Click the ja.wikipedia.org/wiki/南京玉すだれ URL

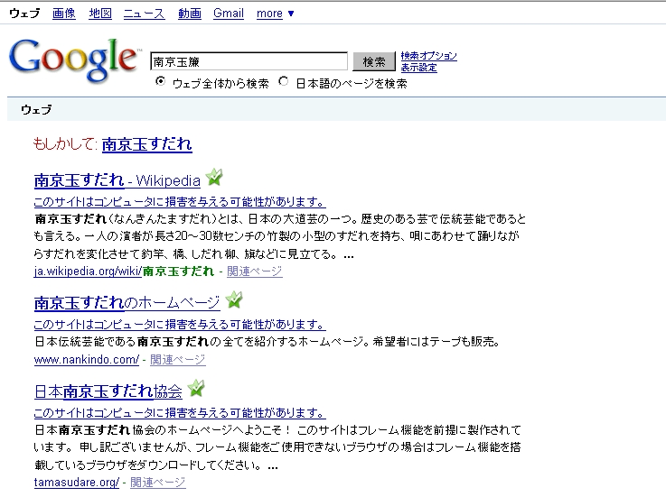(124, 272)
